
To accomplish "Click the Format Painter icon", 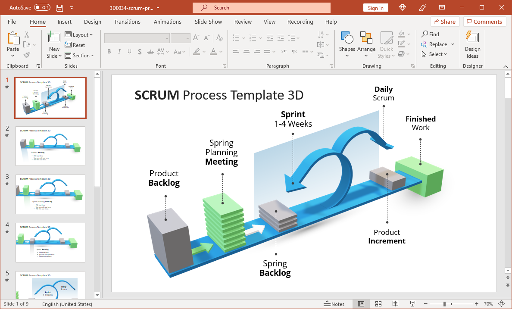I will 27,55.
